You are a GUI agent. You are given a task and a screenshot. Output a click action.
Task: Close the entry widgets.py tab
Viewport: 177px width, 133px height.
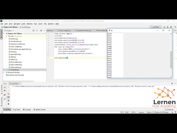(72, 30)
